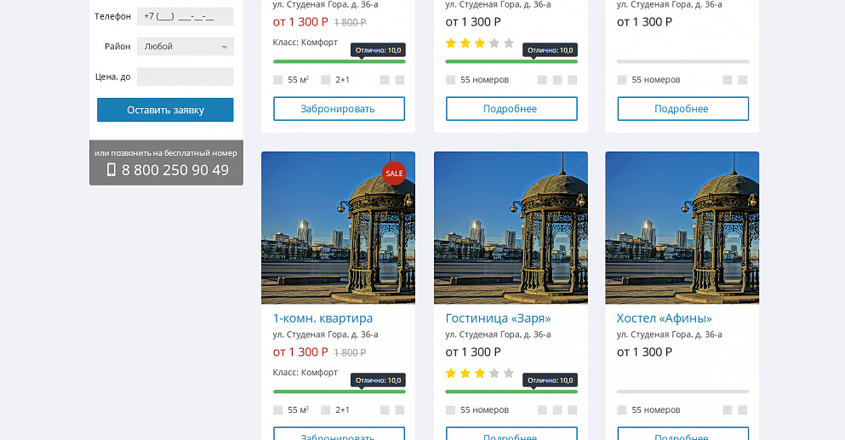
Task: Click the phone icon beside the free number
Action: [111, 170]
